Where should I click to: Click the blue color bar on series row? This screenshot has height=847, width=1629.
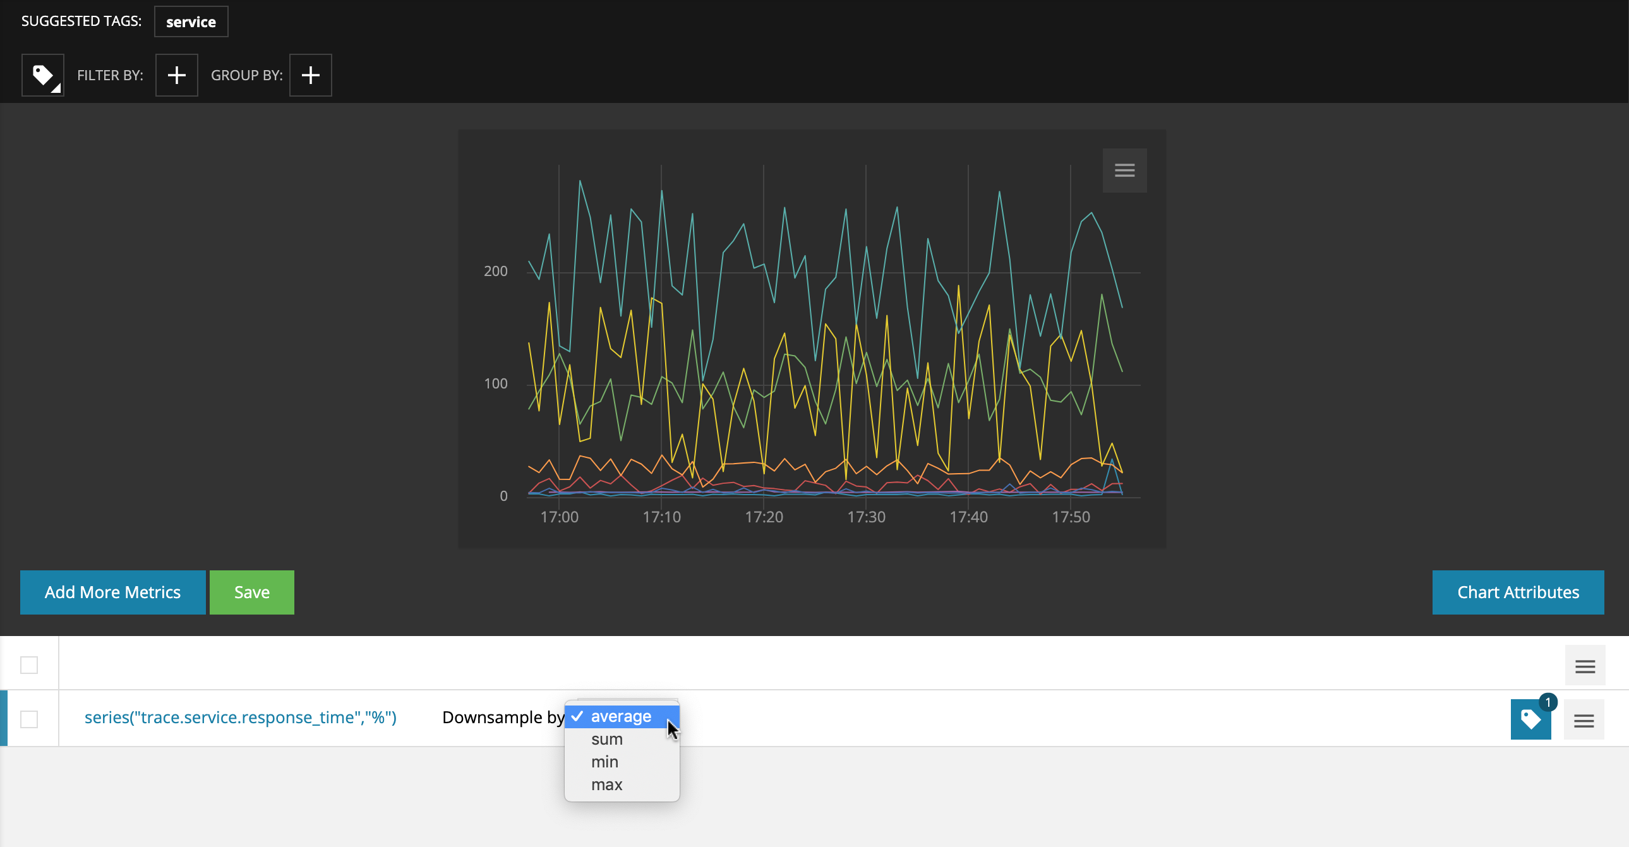(4, 718)
